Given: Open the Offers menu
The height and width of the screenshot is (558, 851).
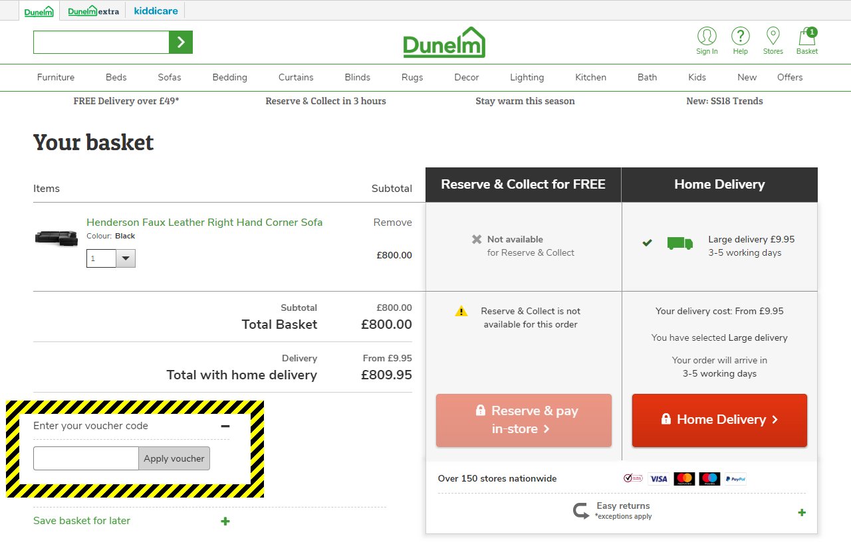Looking at the screenshot, I should click(790, 77).
